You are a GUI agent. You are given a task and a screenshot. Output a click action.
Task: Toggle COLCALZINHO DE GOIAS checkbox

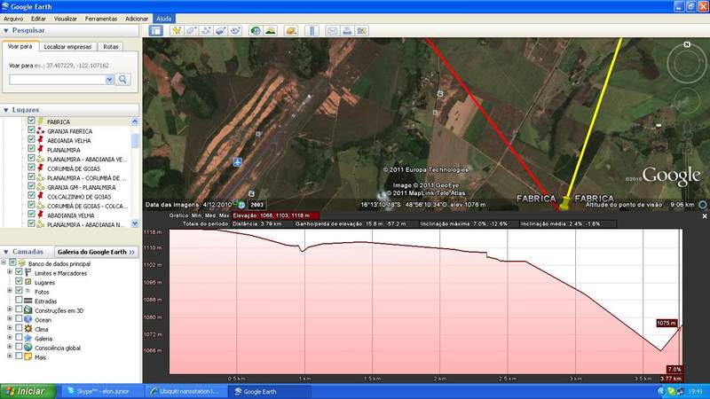[31, 196]
